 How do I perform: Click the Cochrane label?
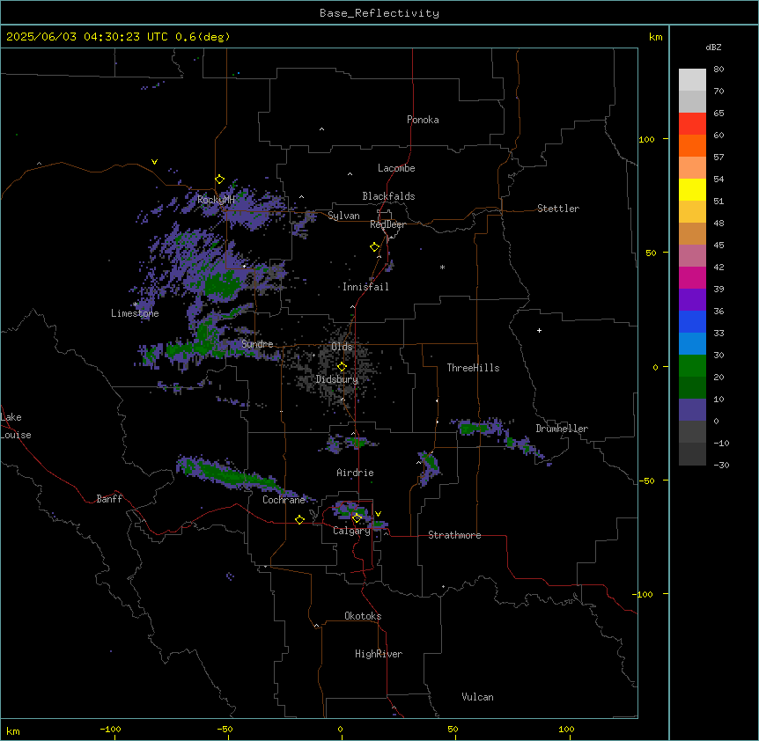(284, 500)
